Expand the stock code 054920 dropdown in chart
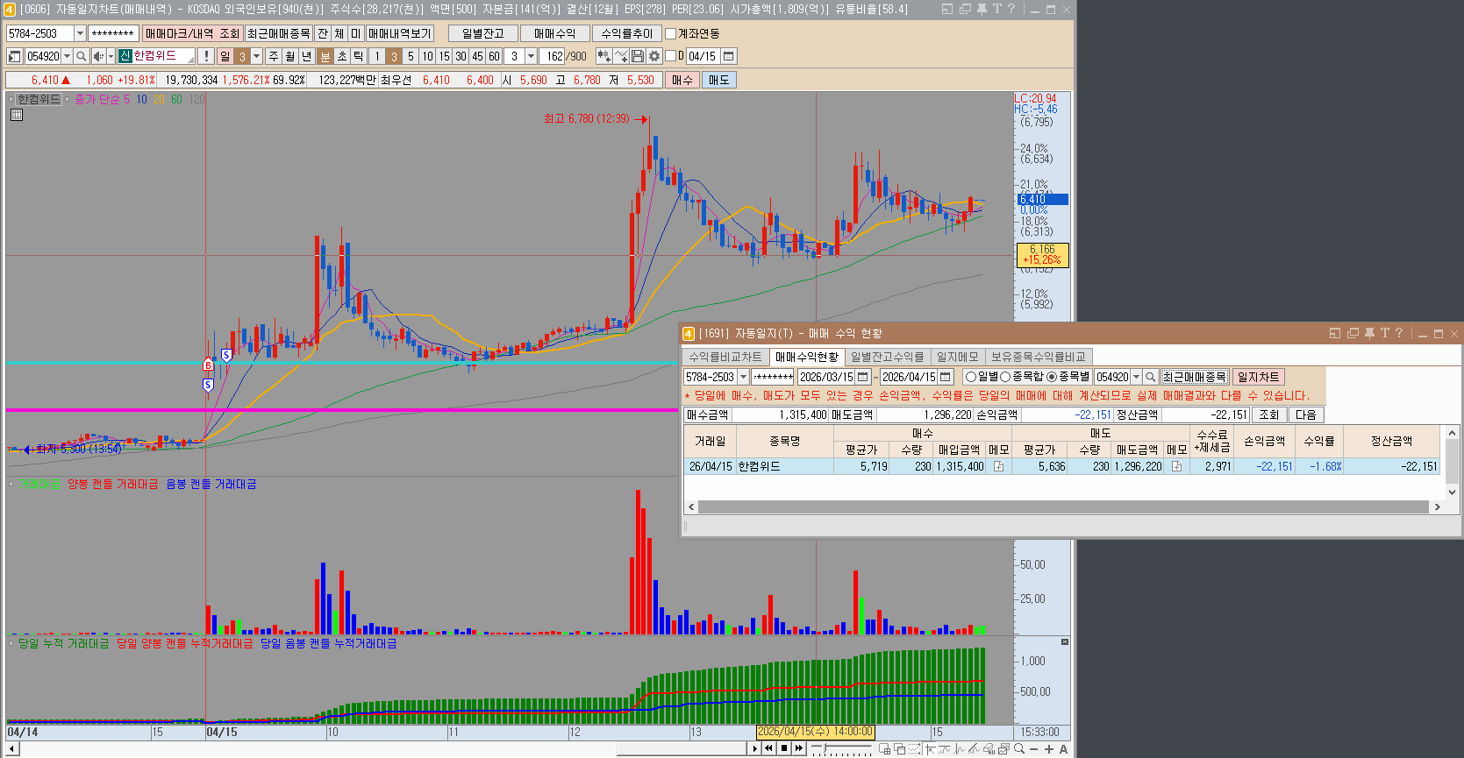The image size is (1464, 758). pos(67,56)
